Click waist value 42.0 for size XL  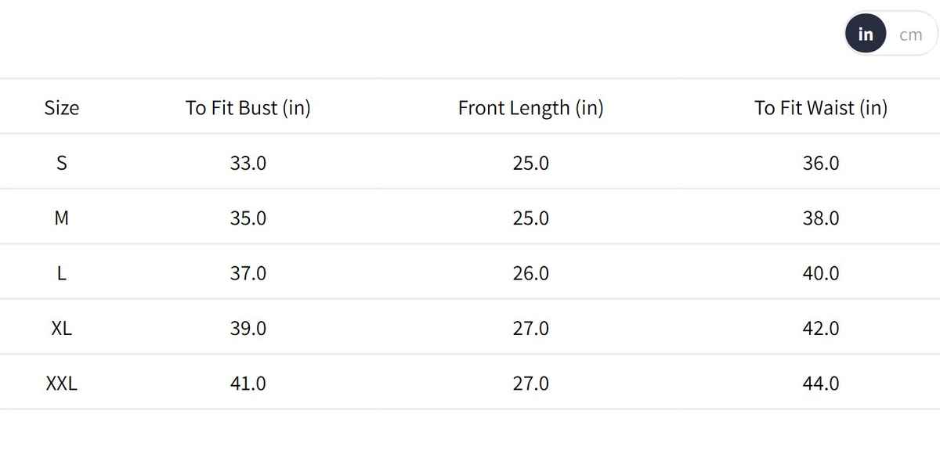(820, 329)
